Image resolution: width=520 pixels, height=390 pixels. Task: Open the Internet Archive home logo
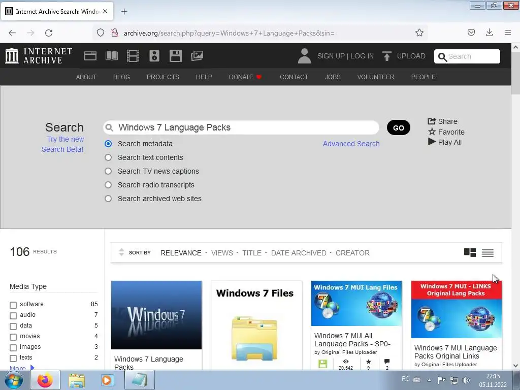39,56
